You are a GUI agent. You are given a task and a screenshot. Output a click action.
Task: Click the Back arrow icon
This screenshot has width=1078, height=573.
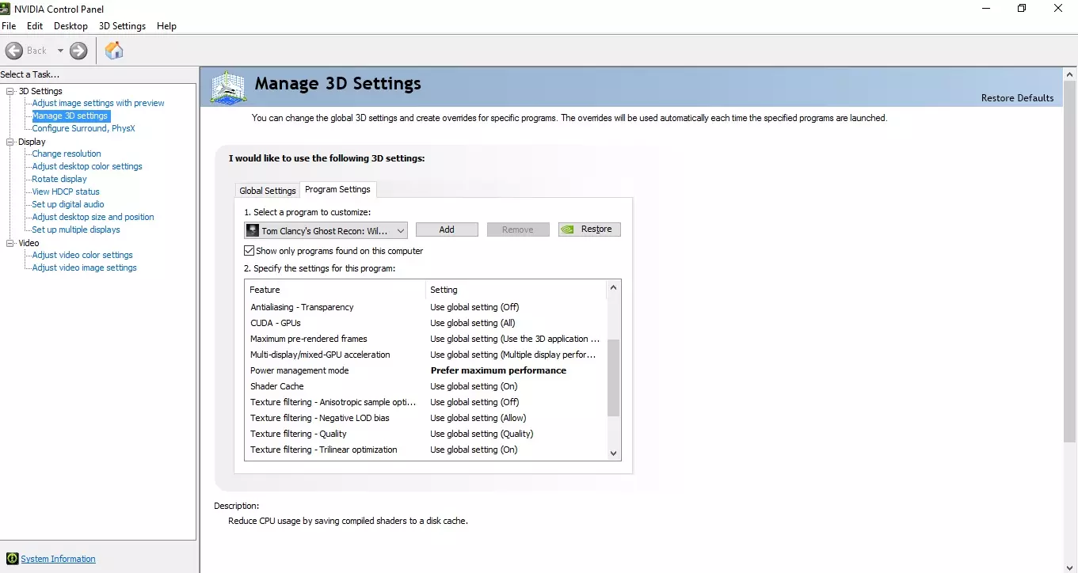(14, 51)
